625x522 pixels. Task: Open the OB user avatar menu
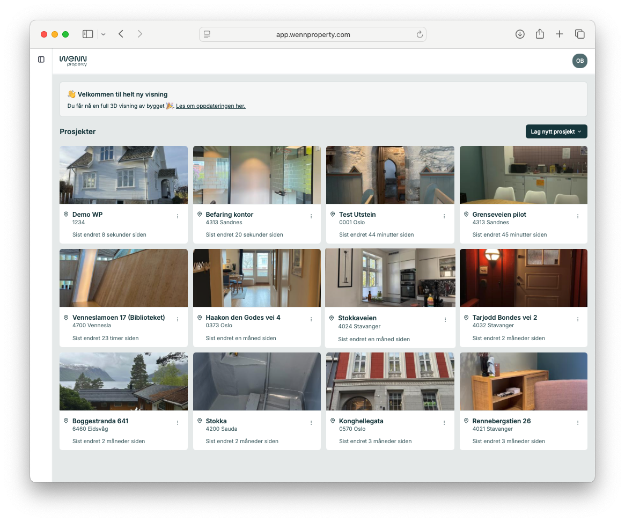pos(579,61)
